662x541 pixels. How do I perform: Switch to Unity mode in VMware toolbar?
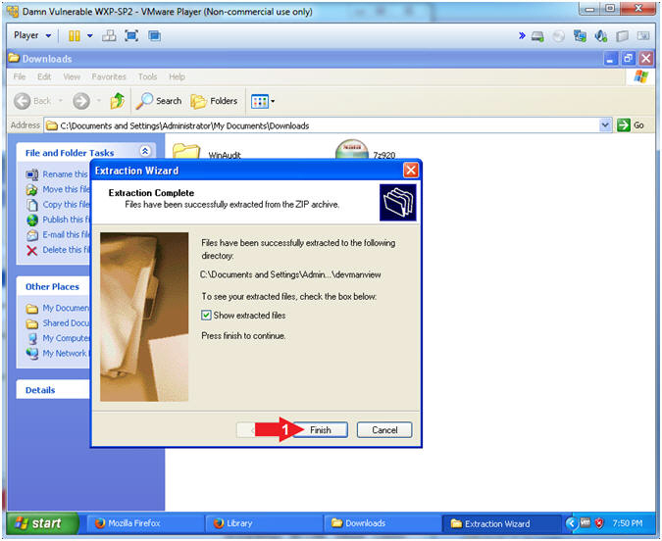pos(155,36)
